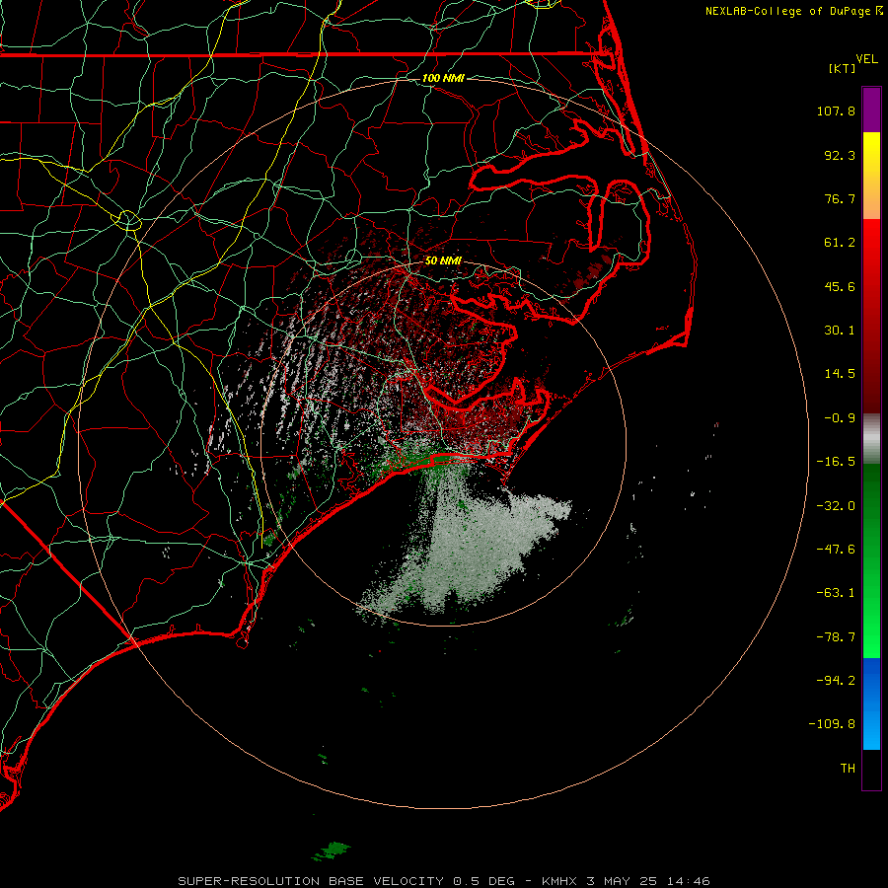888x888 pixels.
Task: Pick the gray near-zero segment of the color bar
Action: (x=871, y=439)
